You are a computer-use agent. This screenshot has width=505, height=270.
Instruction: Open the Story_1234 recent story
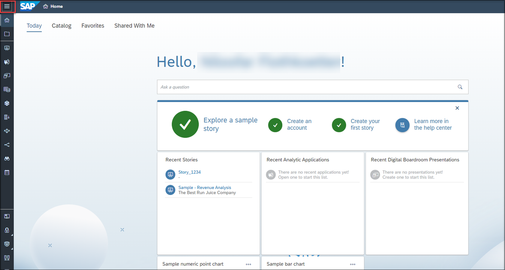pos(190,172)
